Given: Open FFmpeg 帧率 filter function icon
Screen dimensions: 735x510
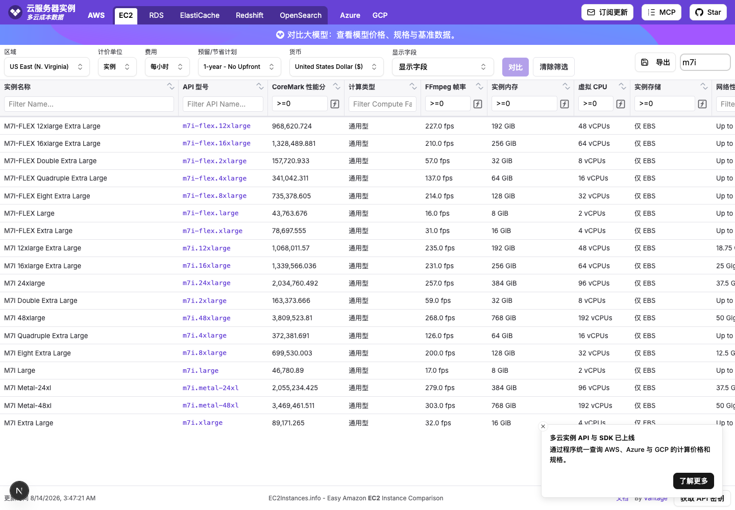Looking at the screenshot, I should click(478, 104).
